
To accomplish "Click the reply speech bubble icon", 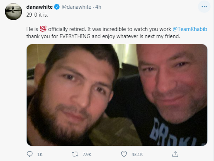I will tap(30, 154).
